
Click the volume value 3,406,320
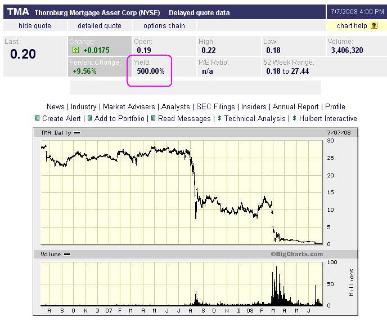pyautogui.click(x=347, y=50)
